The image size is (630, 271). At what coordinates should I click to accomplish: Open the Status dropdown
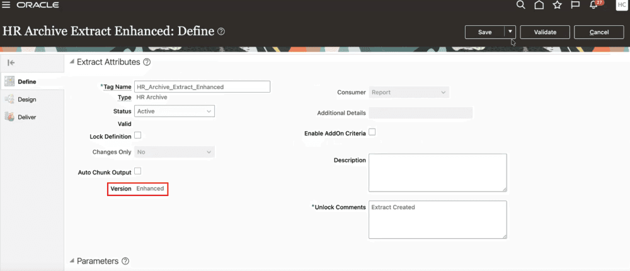coord(175,111)
